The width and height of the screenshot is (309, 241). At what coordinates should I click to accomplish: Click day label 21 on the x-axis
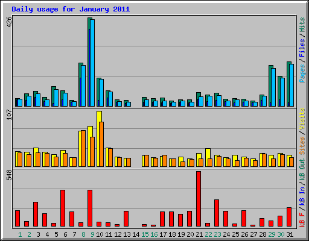(199, 234)
